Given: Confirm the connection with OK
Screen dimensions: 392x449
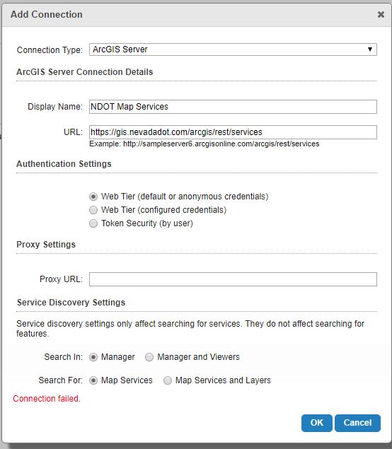Looking at the screenshot, I should (x=316, y=423).
